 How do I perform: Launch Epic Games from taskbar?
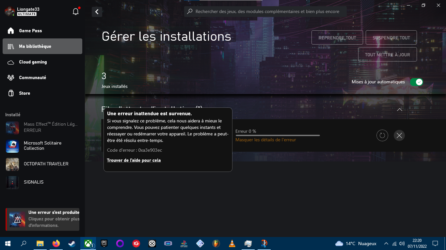[104, 243]
